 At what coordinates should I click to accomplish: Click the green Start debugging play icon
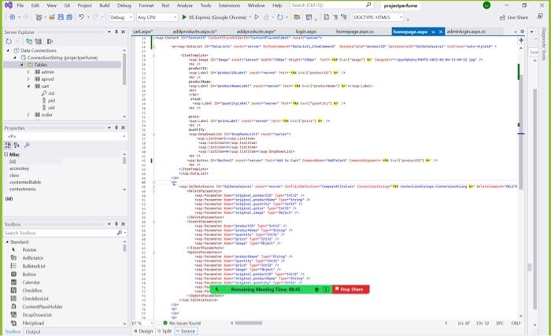[184, 17]
